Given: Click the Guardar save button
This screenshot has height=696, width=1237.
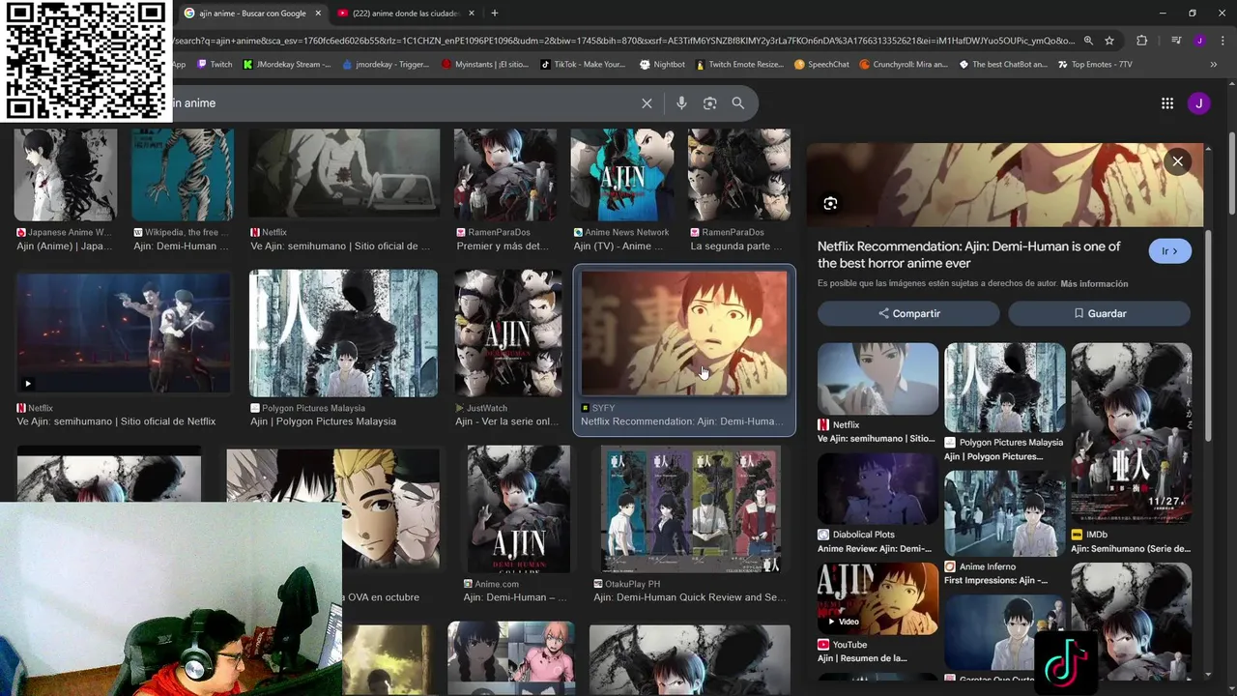Looking at the screenshot, I should (x=1099, y=313).
